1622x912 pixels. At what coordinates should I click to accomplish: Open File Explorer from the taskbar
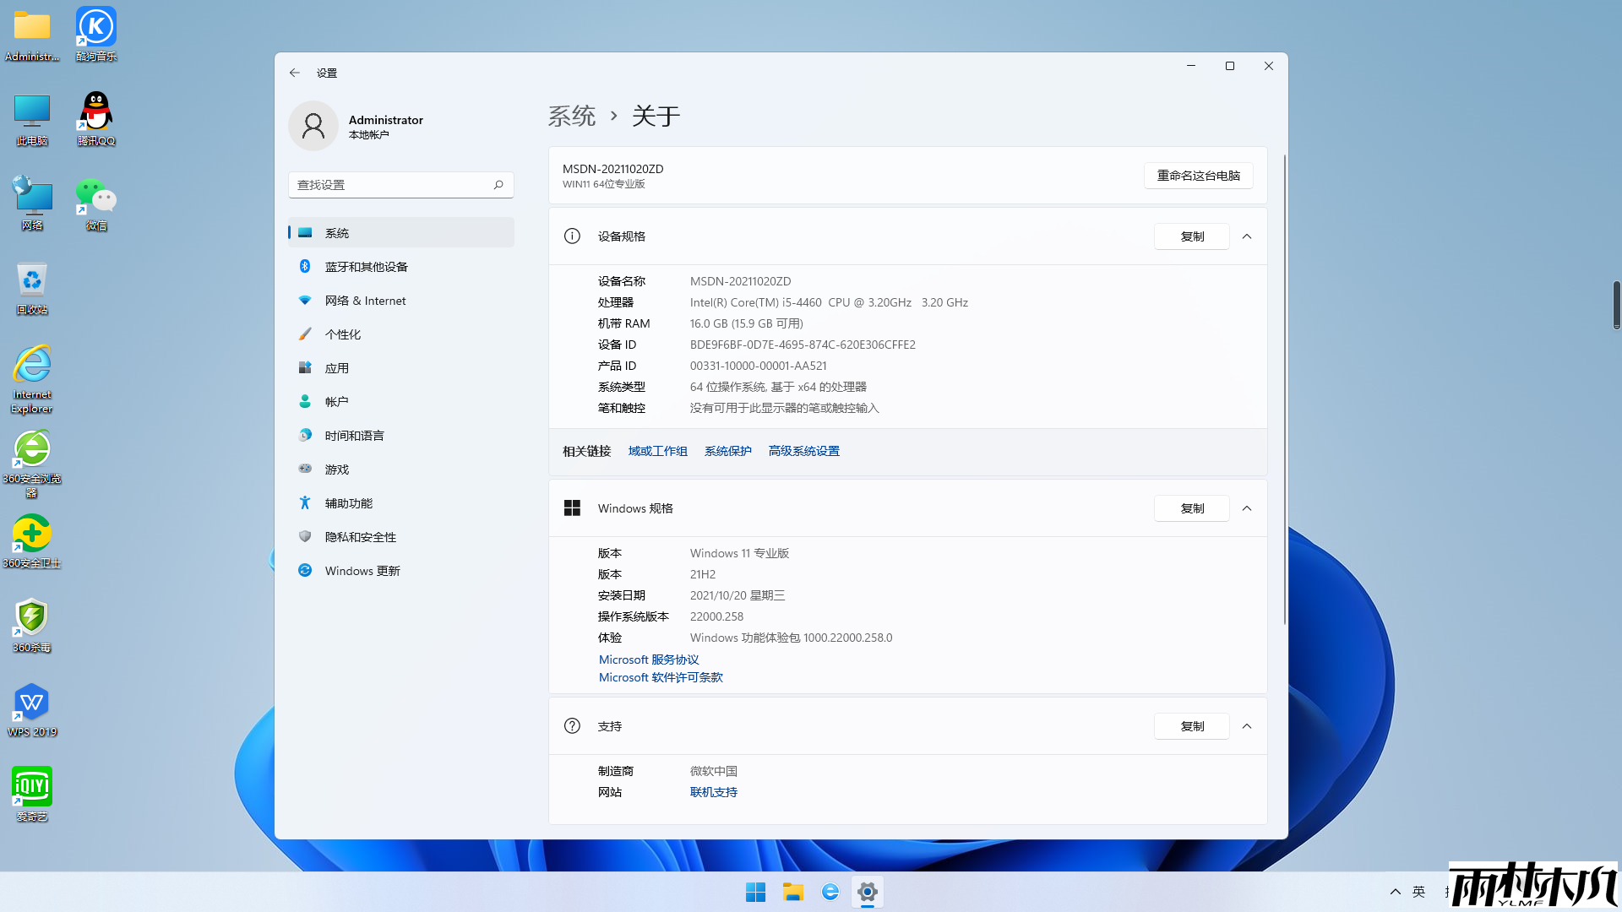coord(792,891)
